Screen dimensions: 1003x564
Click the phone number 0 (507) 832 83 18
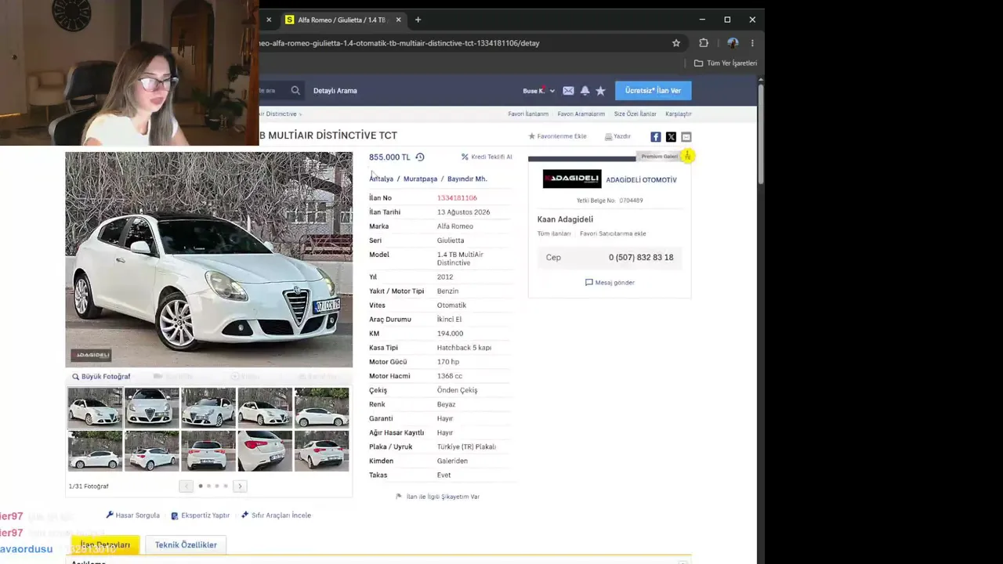[641, 258]
